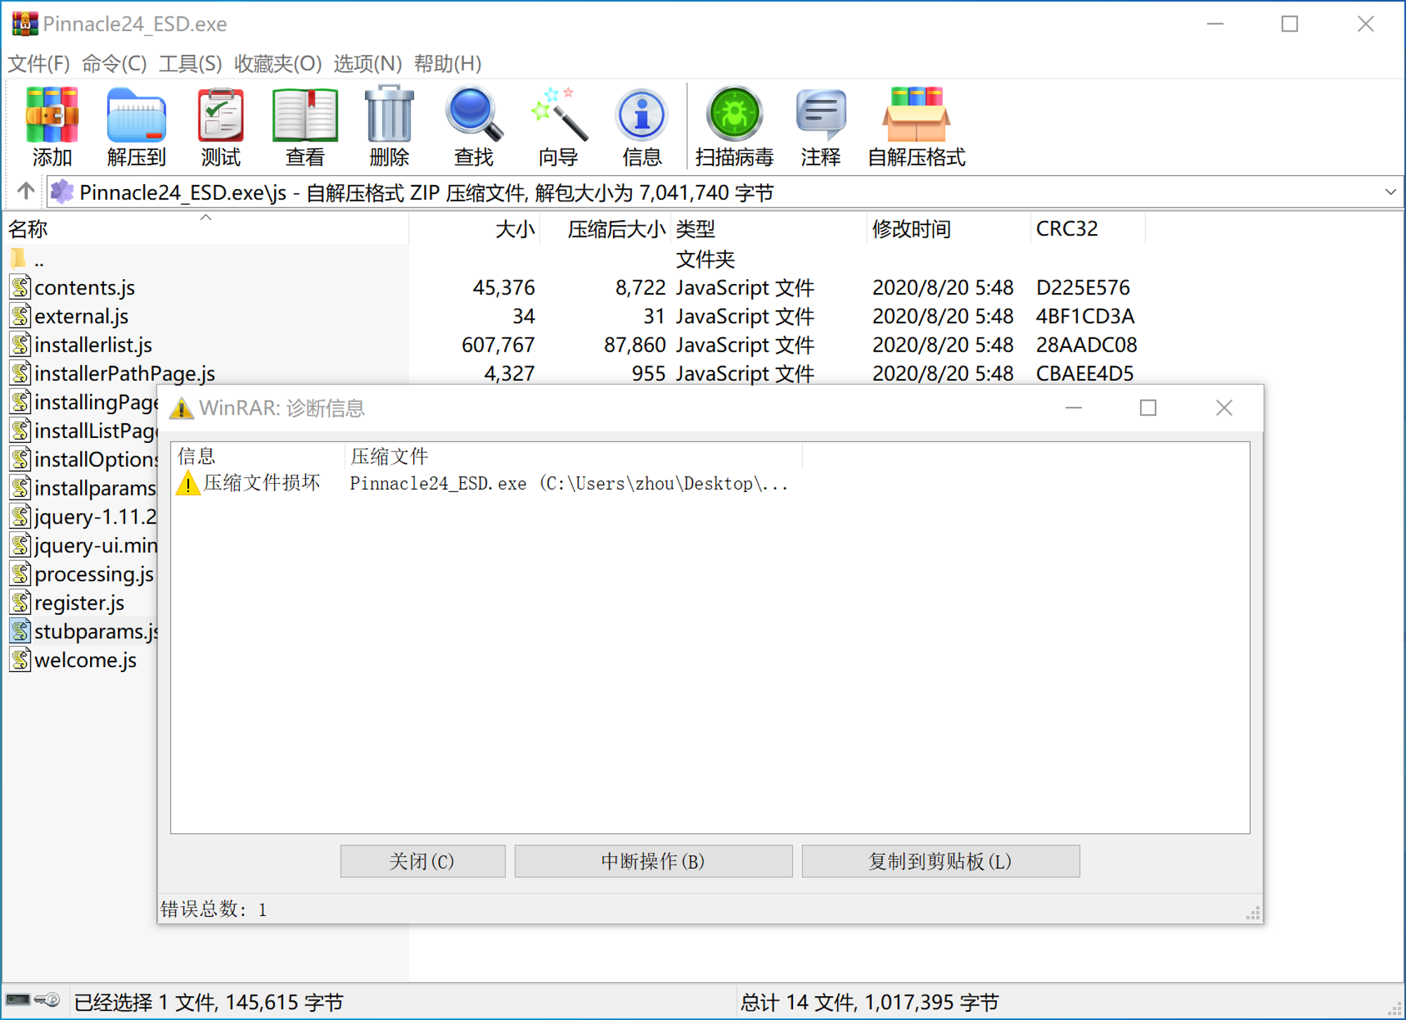Click the 总计 14 文件 status bar text
This screenshot has height=1020, width=1406.
tap(869, 1002)
